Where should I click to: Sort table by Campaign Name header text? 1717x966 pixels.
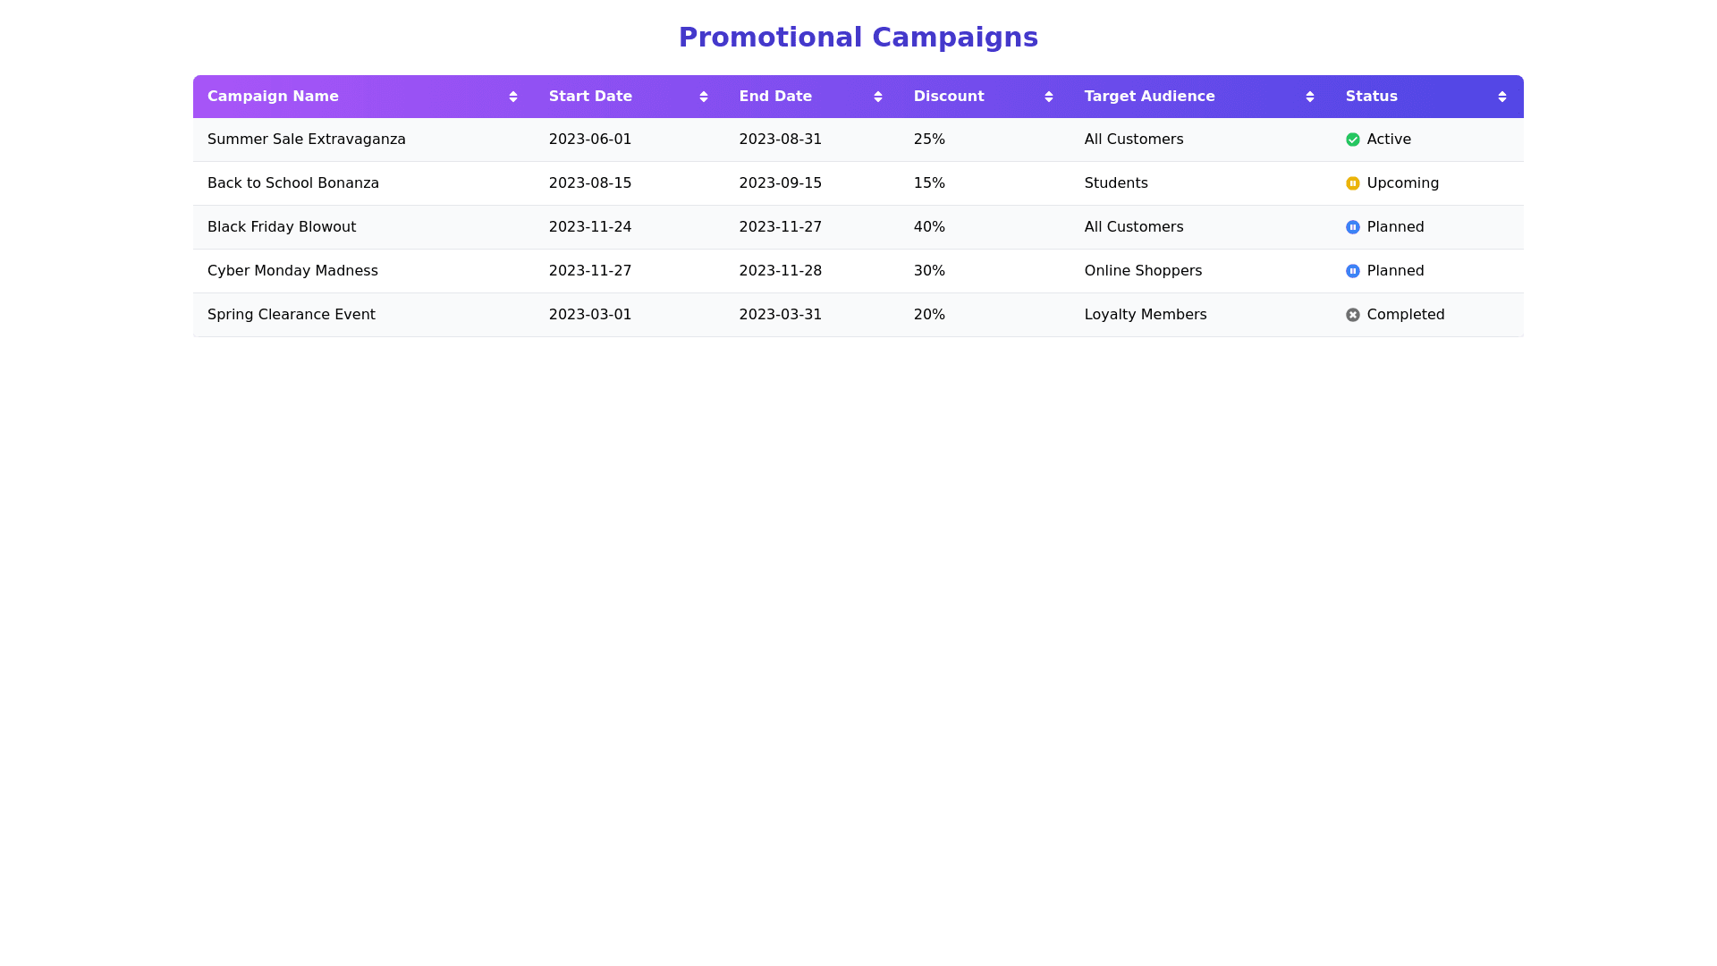tap(273, 97)
